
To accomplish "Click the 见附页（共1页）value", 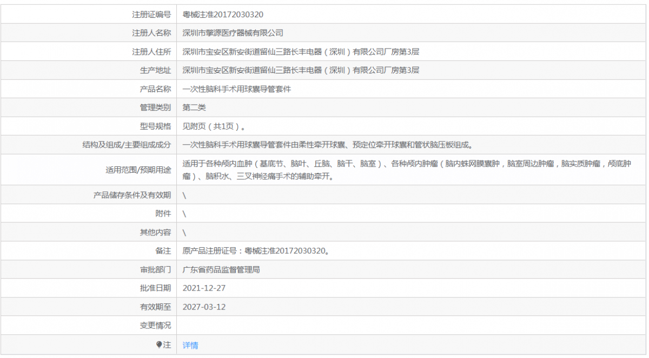I will click(x=215, y=126).
